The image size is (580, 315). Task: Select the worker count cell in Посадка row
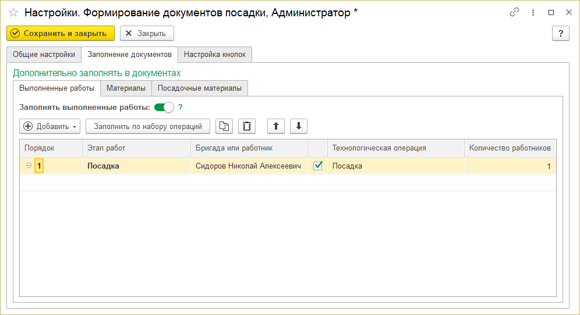[x=510, y=166]
